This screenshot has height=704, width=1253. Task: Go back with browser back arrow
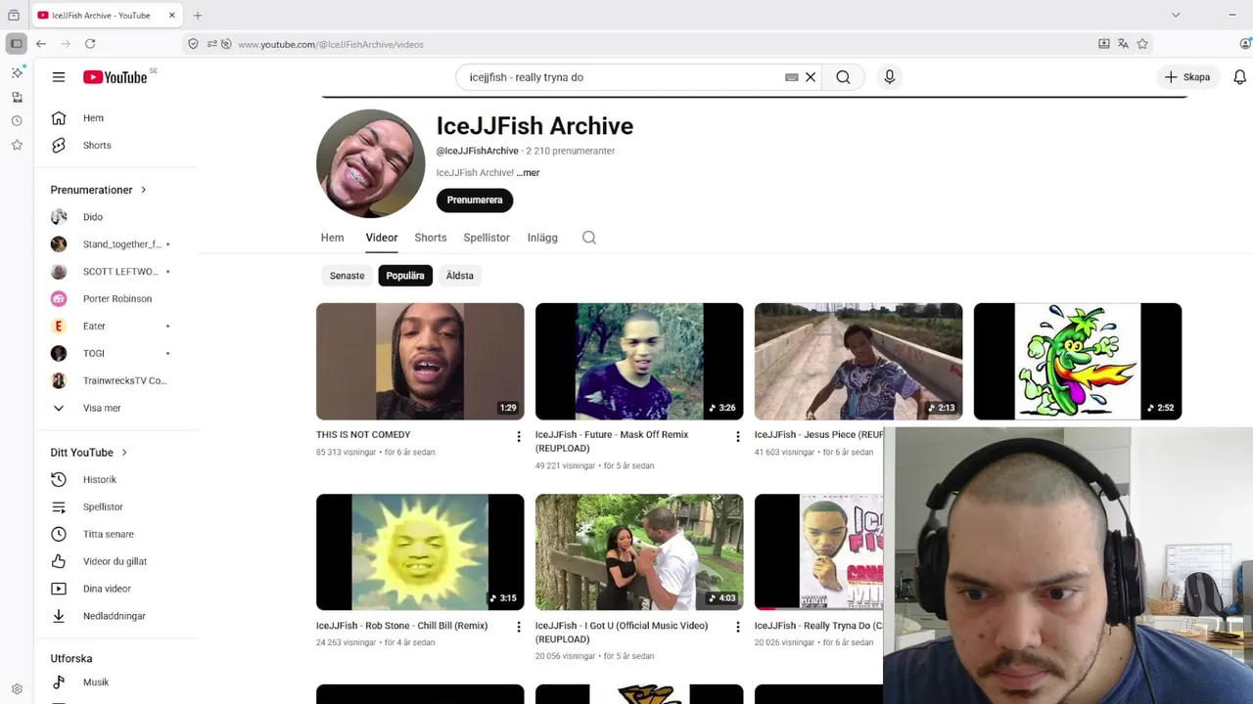(x=41, y=44)
